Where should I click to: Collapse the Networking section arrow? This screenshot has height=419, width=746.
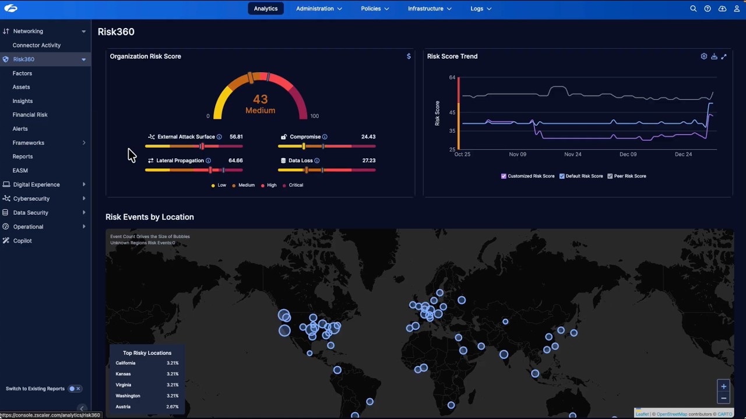(x=84, y=31)
